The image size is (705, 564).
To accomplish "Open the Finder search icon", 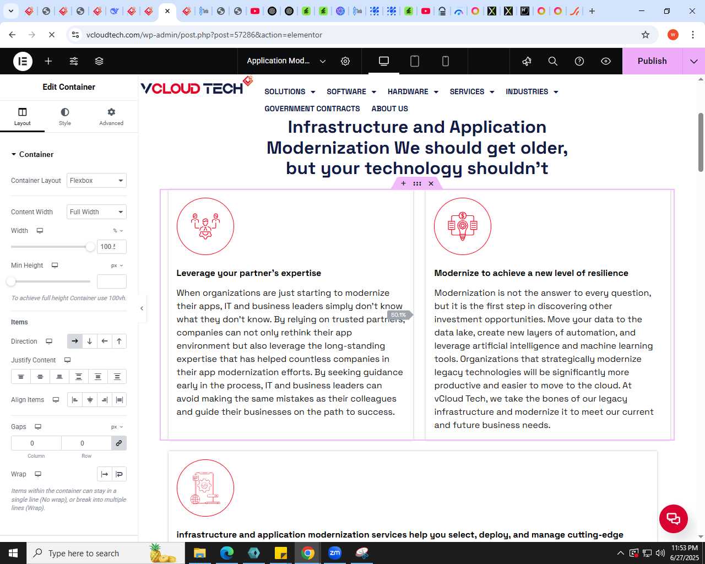I will (x=553, y=61).
